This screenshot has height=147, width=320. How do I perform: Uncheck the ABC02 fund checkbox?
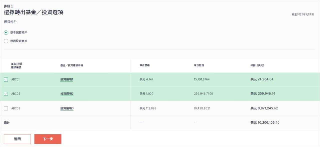[x=6, y=94]
